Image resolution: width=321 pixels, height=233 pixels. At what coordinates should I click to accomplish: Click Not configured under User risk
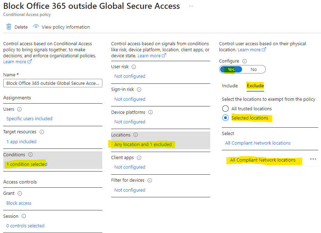click(x=130, y=76)
